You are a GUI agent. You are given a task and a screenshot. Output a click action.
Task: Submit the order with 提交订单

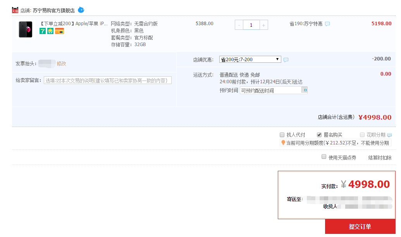pyautogui.click(x=360, y=227)
